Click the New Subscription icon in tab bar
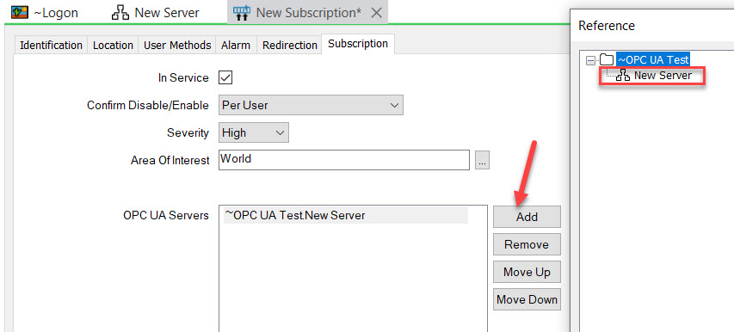The height and width of the screenshot is (332, 734). pyautogui.click(x=242, y=13)
